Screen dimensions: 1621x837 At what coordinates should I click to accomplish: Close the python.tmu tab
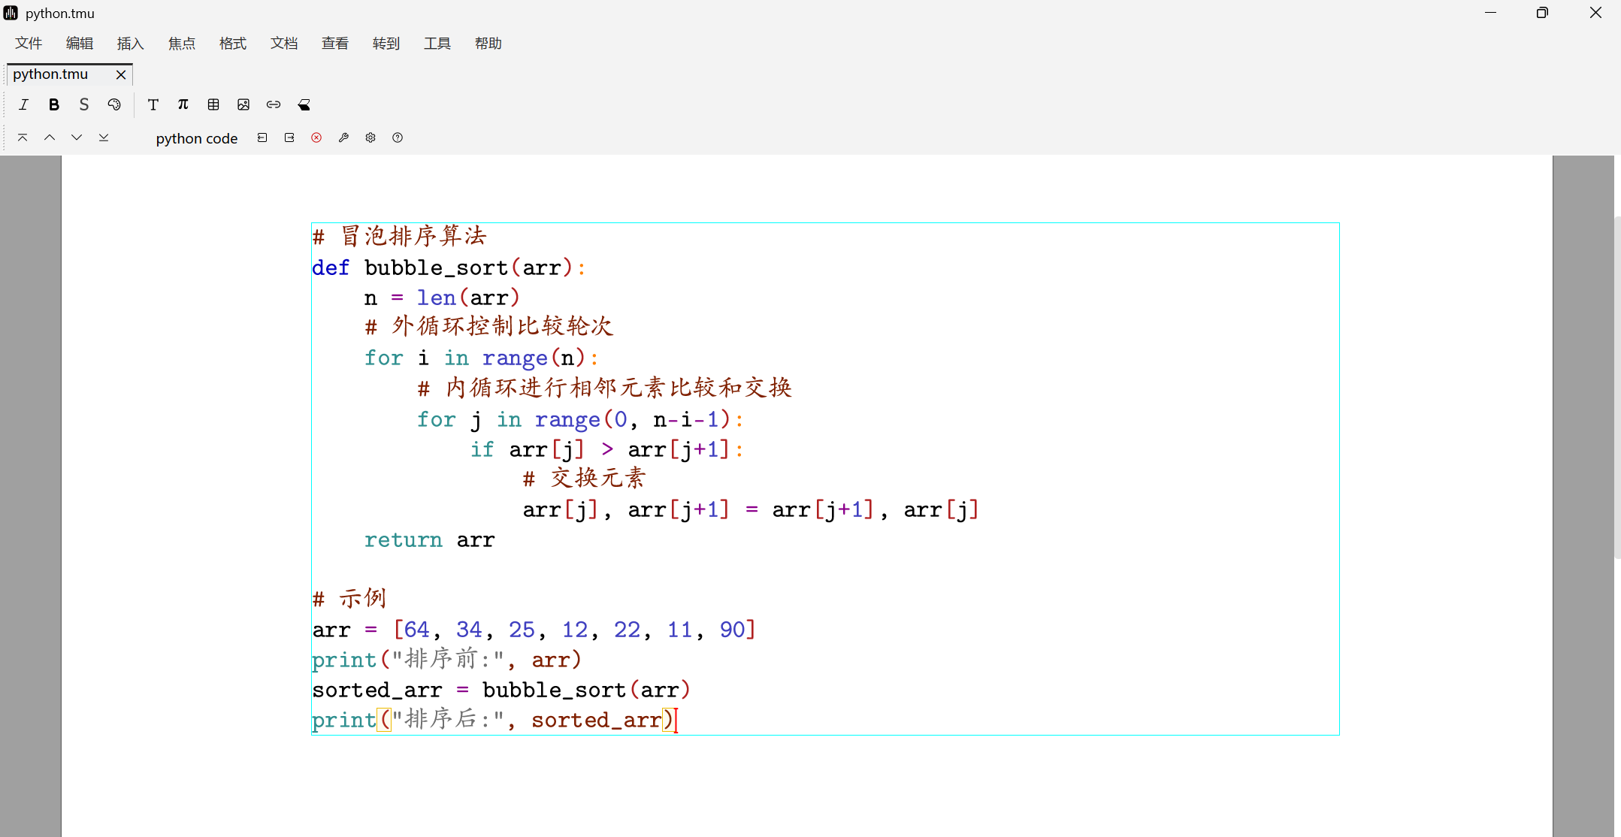pos(121,74)
